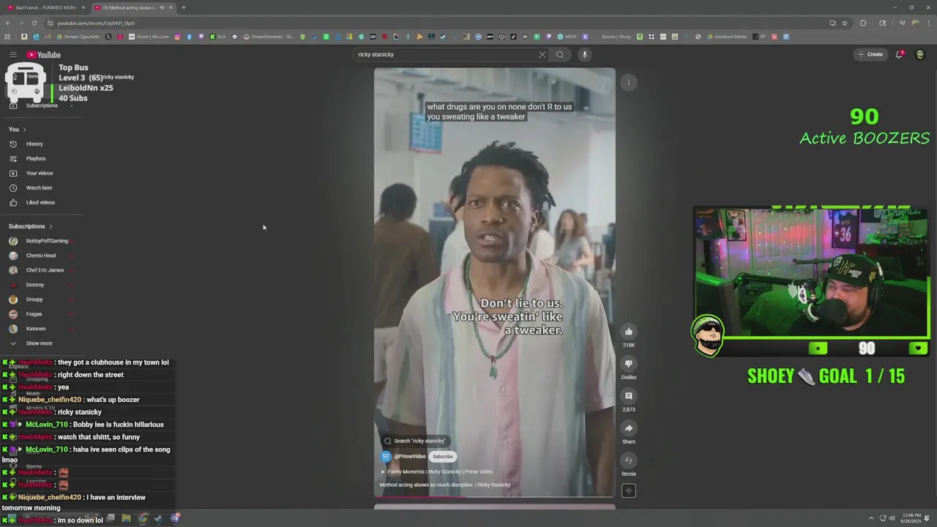Image resolution: width=937 pixels, height=527 pixels.
Task: Reload the page in browser
Action: click(x=34, y=23)
